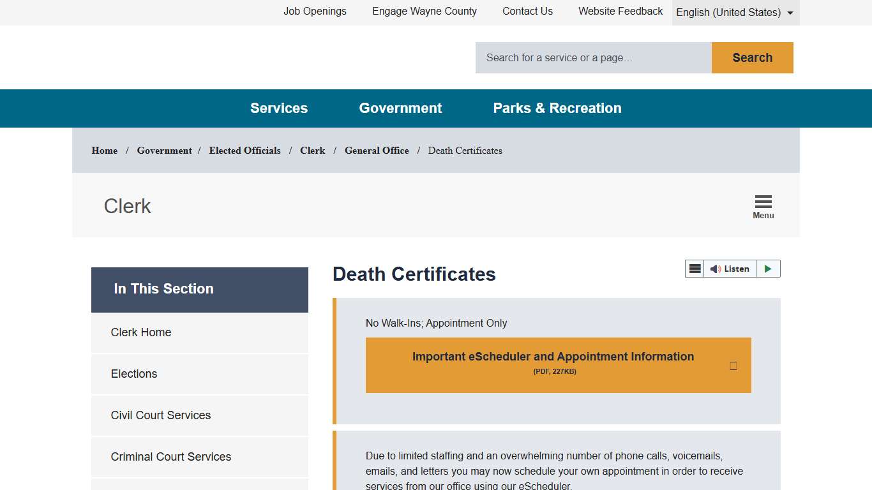Switch to the Parks & Recreation section
Screen dimensions: 872x490
click(x=557, y=108)
